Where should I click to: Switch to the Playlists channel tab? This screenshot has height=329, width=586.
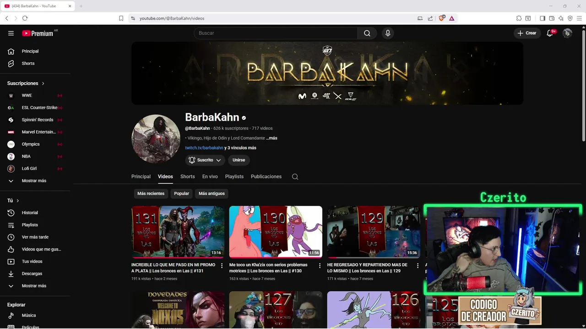point(234,177)
